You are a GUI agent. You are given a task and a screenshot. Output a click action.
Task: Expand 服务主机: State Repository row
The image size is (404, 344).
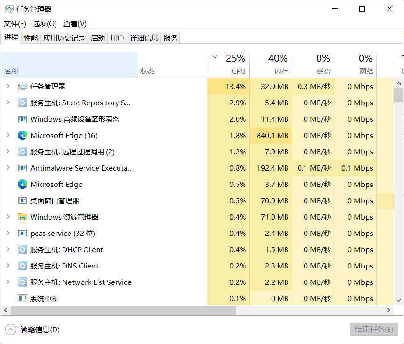(8, 102)
